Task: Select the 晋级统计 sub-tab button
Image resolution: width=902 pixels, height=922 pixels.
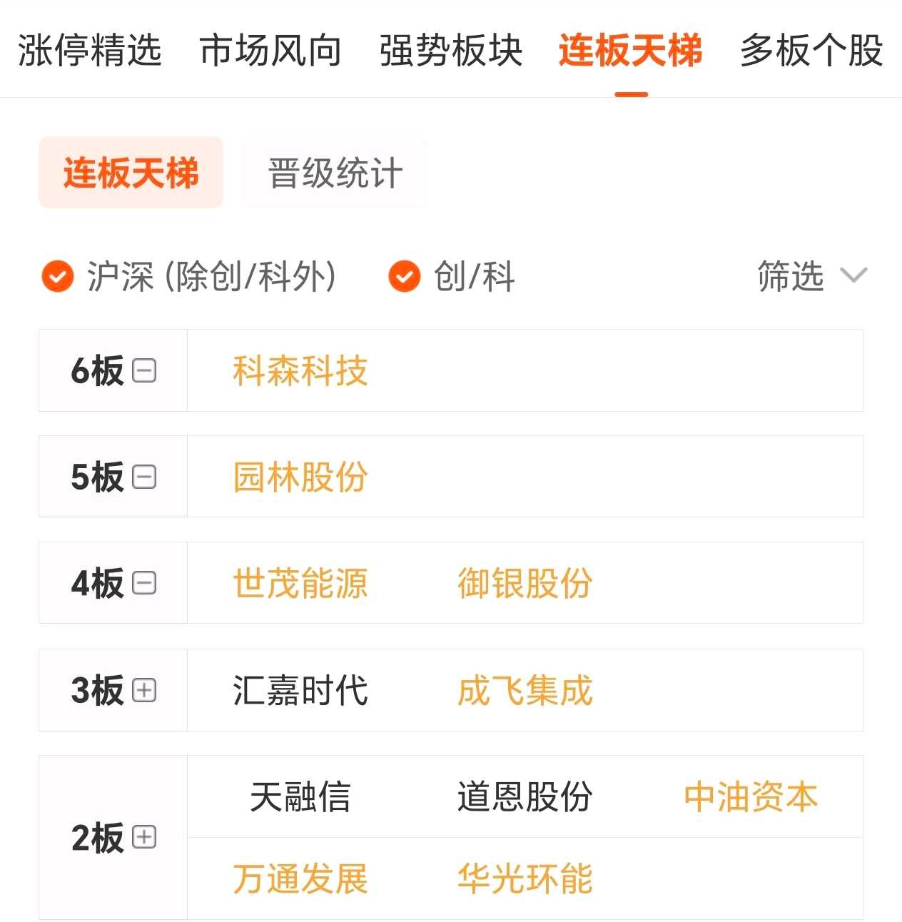Action: click(335, 173)
